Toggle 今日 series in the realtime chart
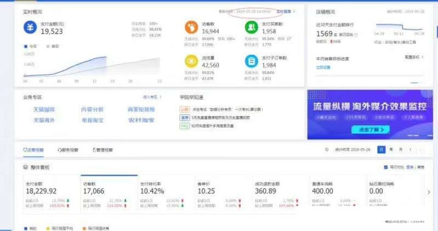This screenshot has height=231, width=438. tap(30, 46)
